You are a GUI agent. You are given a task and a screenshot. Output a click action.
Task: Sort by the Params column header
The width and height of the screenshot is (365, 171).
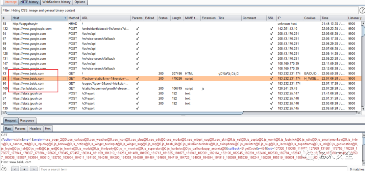point(137,18)
